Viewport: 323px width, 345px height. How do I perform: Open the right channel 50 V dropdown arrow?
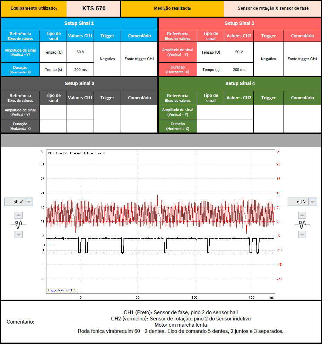tap(313, 202)
